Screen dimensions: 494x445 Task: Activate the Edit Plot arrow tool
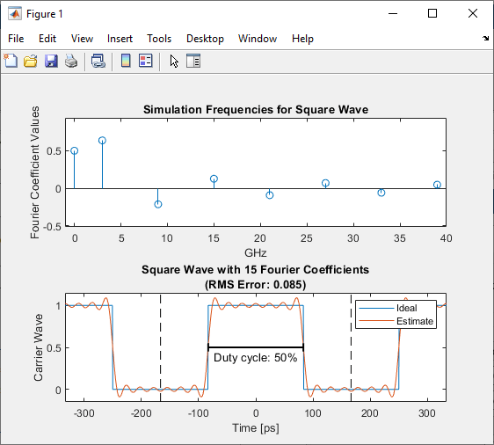pos(174,62)
